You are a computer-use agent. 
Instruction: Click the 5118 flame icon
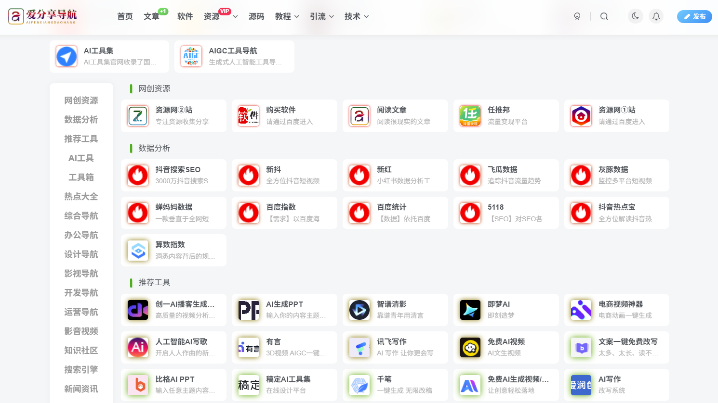(470, 213)
